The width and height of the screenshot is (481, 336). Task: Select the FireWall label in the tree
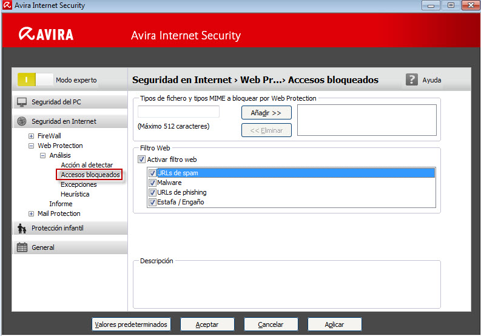tap(49, 136)
